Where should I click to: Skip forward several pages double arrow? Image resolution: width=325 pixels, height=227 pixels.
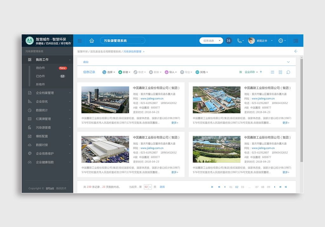point(280,187)
